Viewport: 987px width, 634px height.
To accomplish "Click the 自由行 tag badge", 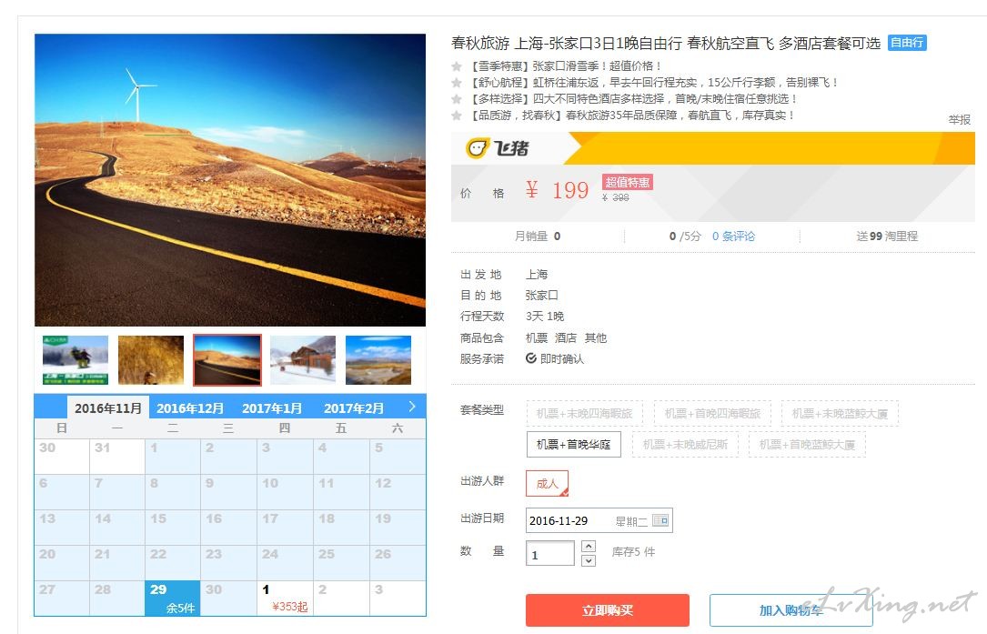I will click(x=907, y=43).
